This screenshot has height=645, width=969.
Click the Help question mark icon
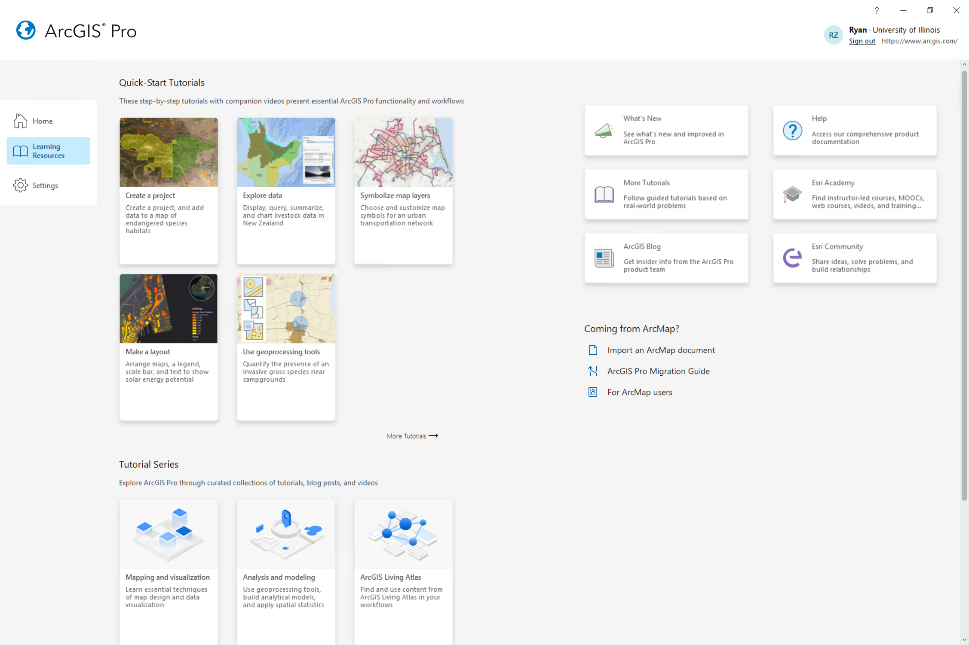tap(792, 130)
